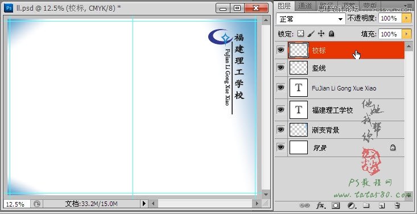Screen dimensions: 417x214
Task: Create a new layer group folder
Action: (x=366, y=205)
